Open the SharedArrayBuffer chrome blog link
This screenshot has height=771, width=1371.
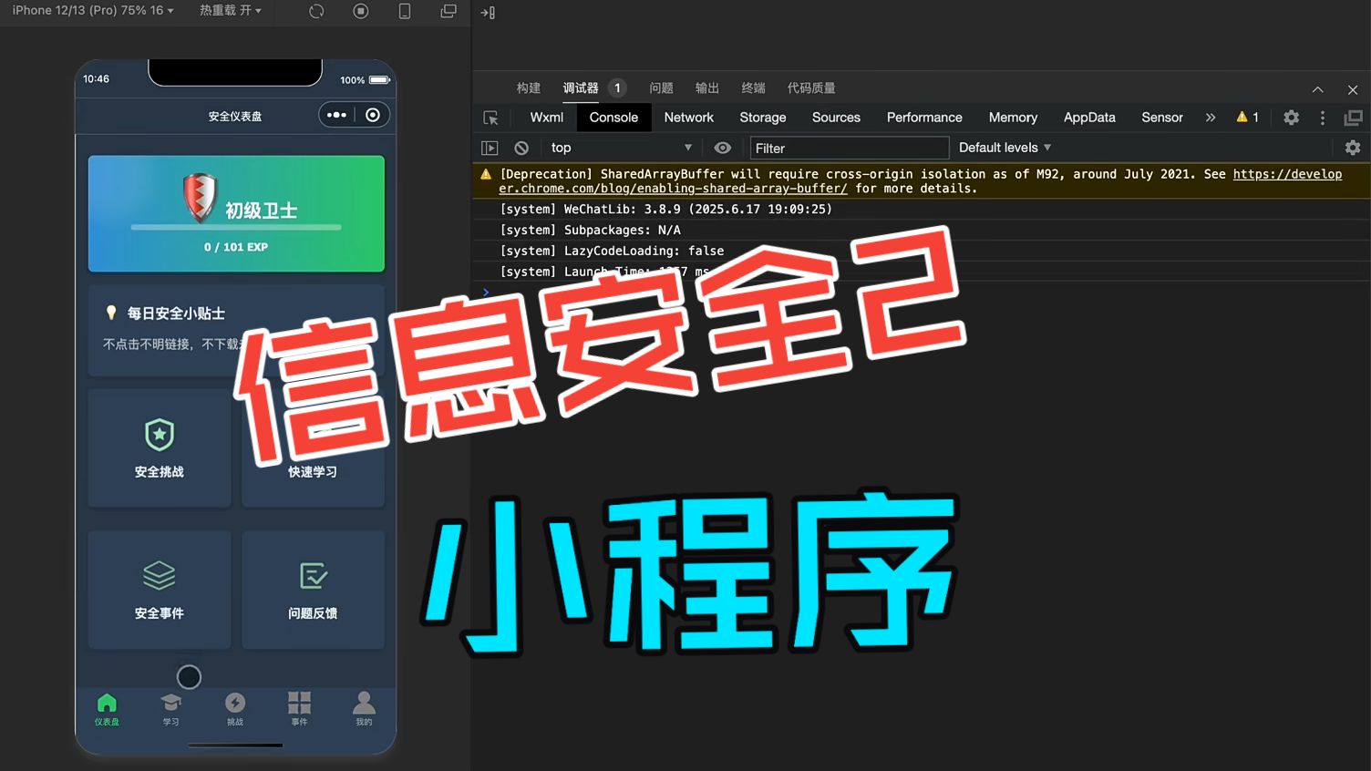tap(921, 181)
